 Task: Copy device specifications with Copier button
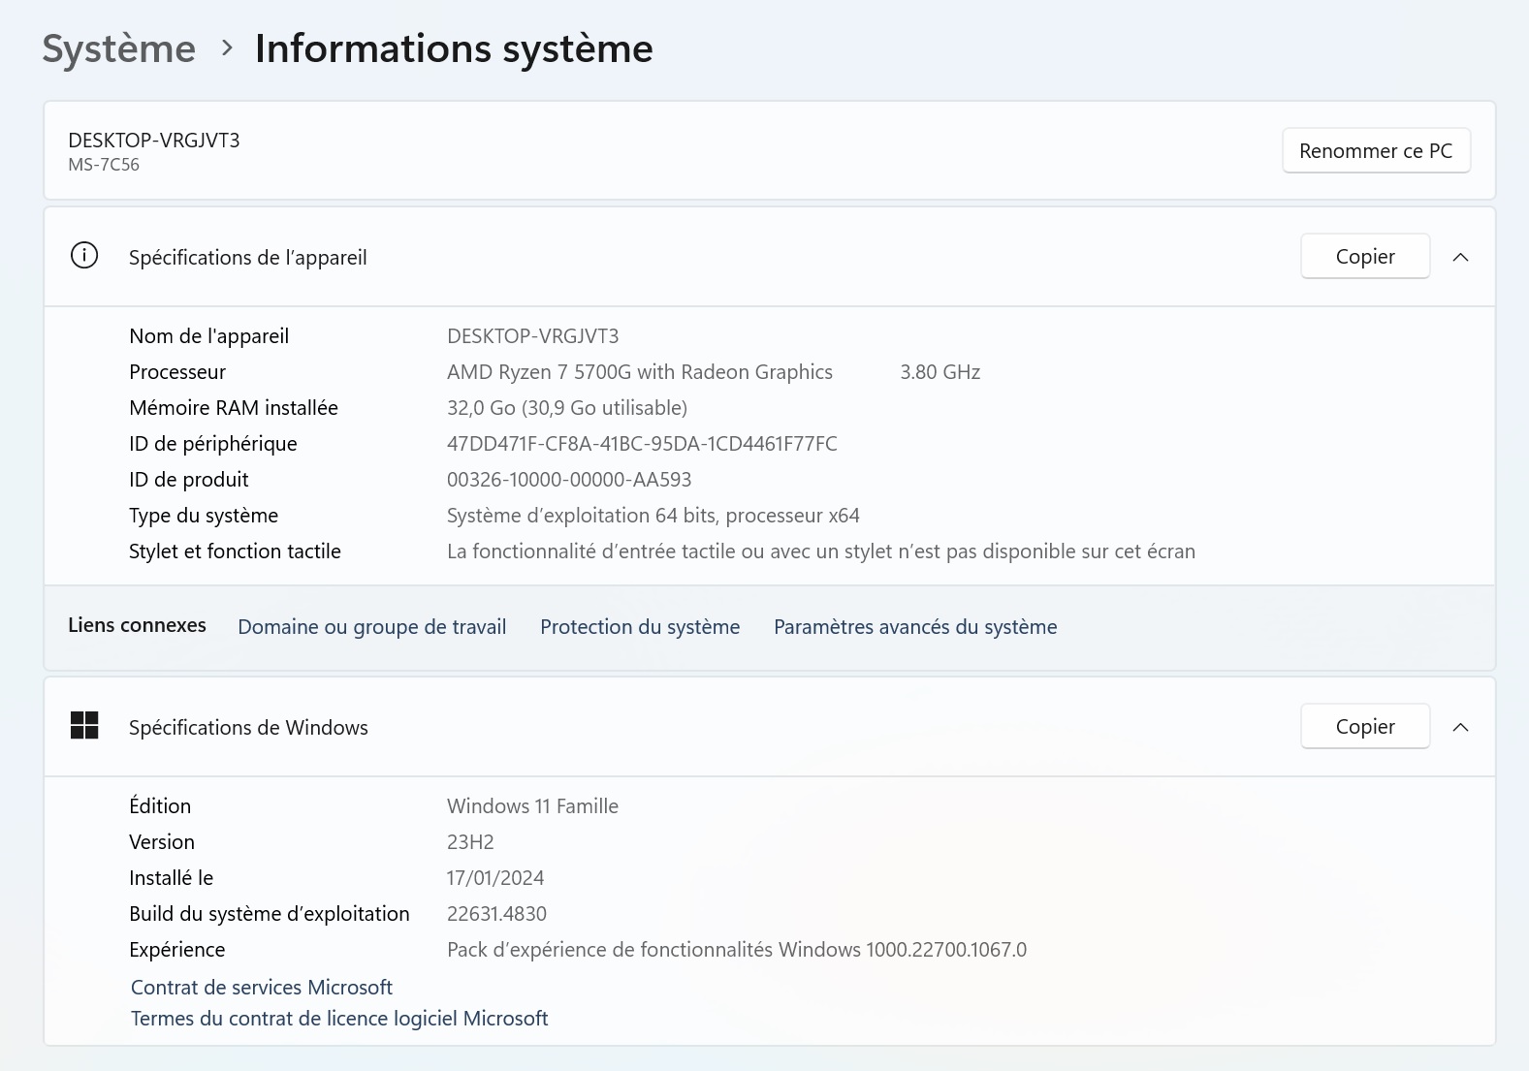pos(1365,257)
